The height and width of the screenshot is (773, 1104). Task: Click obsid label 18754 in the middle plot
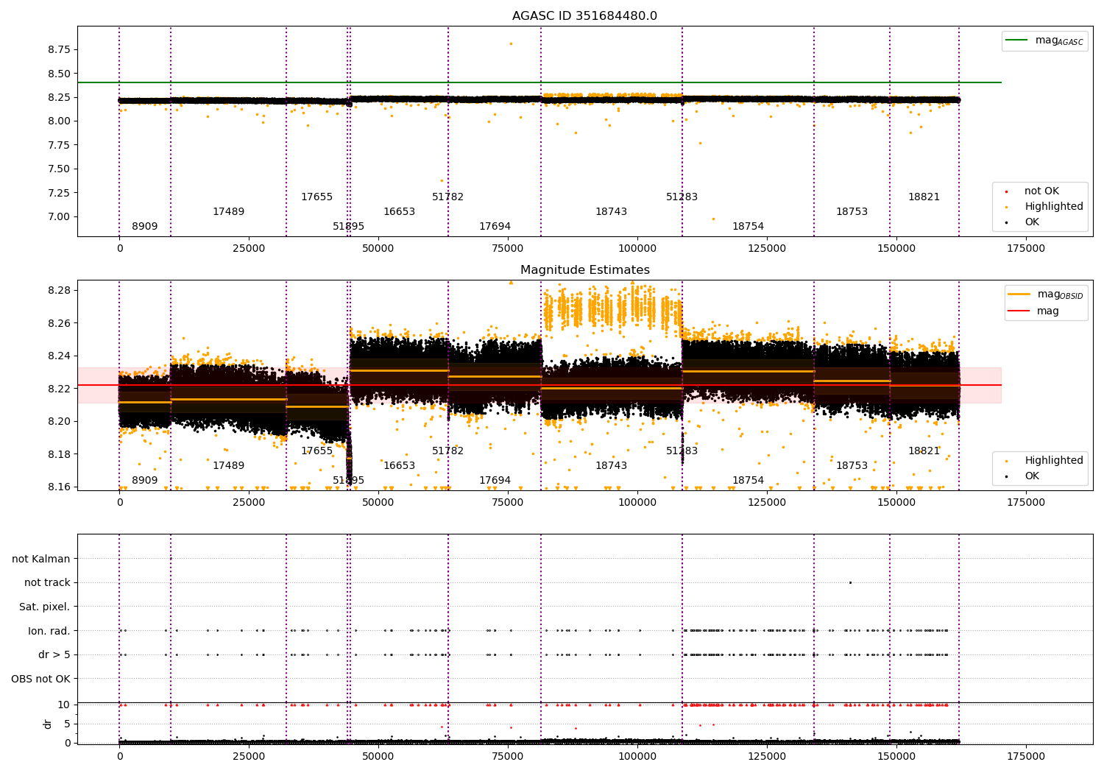[x=749, y=481]
